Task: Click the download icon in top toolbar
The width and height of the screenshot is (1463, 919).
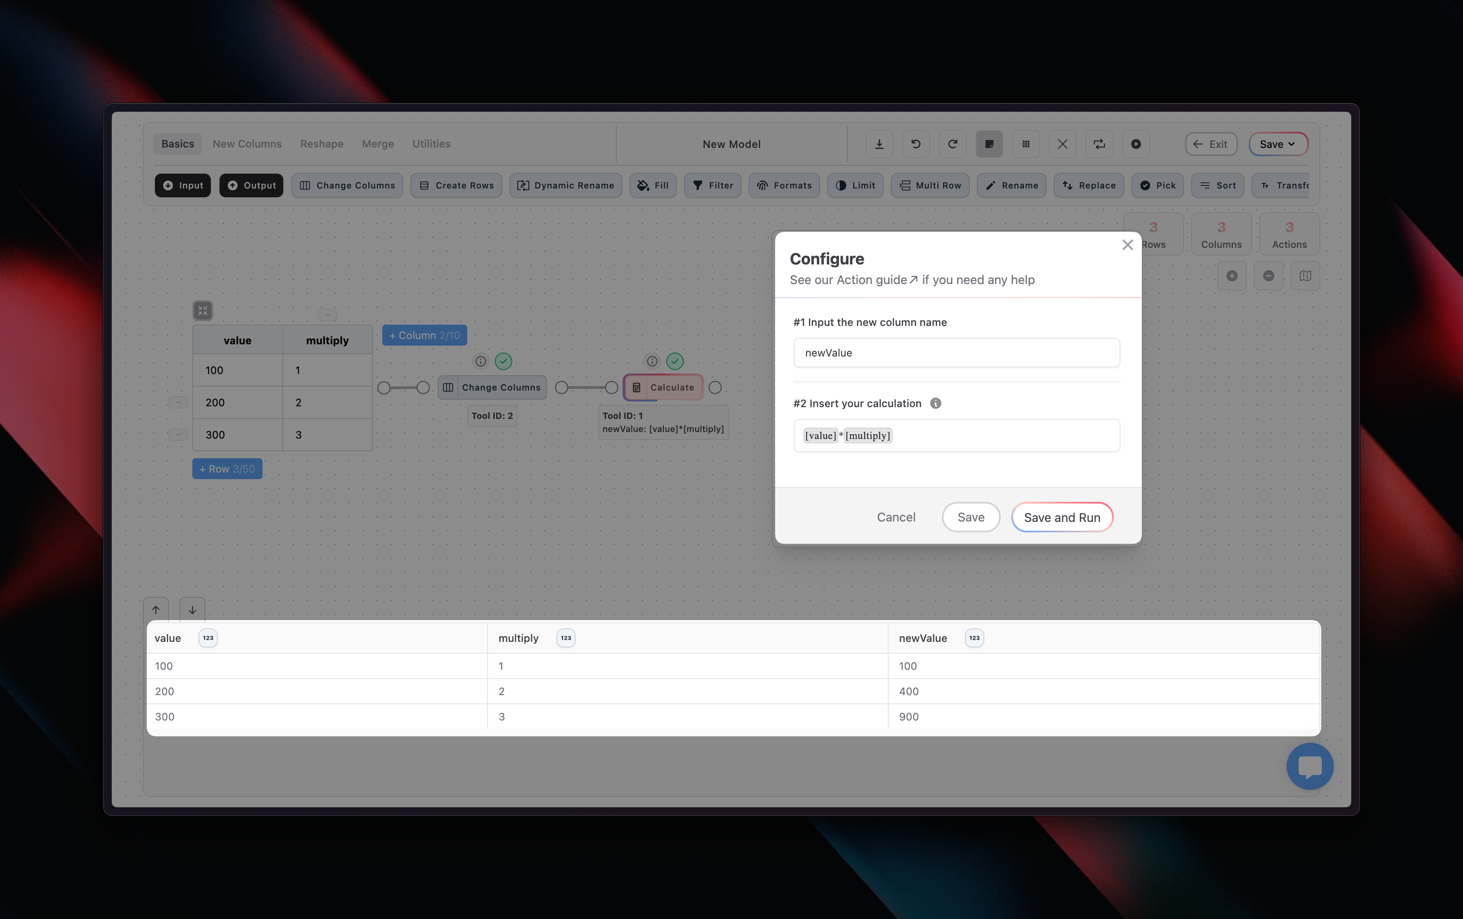Action: [879, 144]
